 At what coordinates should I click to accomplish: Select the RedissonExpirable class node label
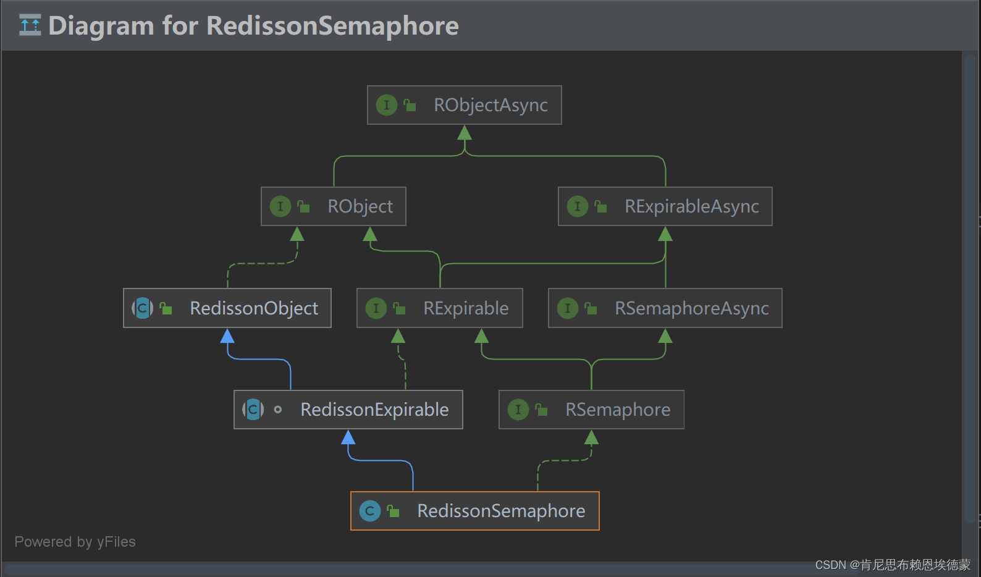(x=374, y=410)
